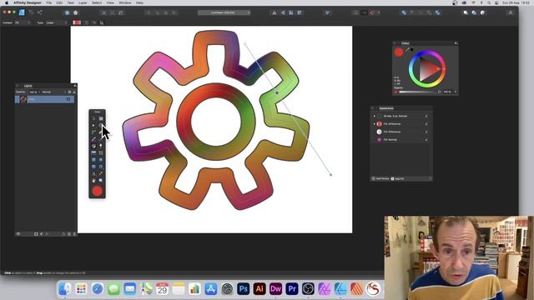The image size is (534, 300).
Task: Open Layer FX at Layers panel bottom
Action: pyautogui.click(x=47, y=234)
